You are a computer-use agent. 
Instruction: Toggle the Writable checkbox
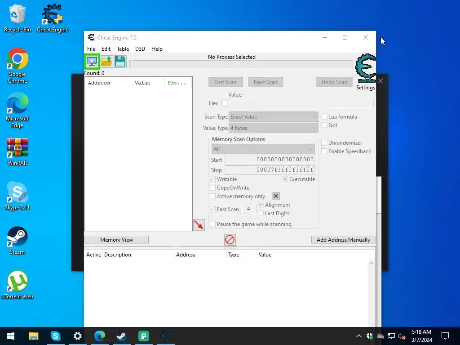click(212, 179)
